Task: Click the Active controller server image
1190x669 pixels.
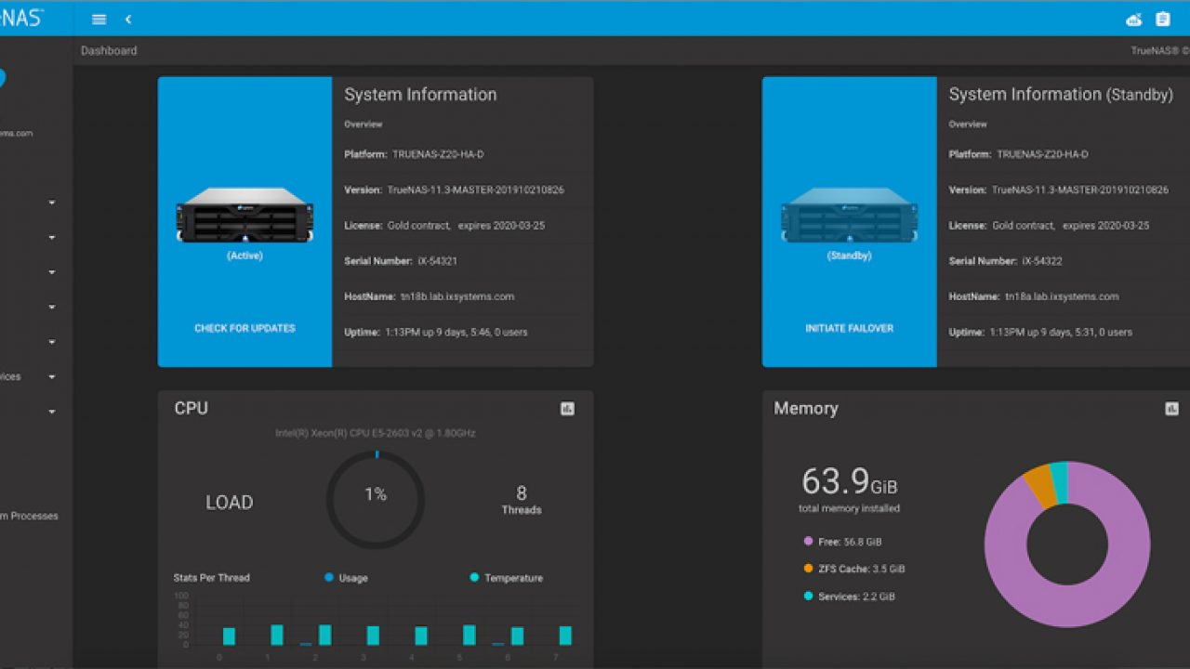Action: click(245, 215)
